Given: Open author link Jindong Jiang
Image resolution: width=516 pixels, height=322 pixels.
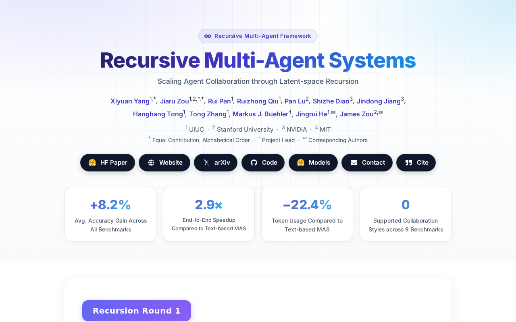Looking at the screenshot, I should pyautogui.click(x=379, y=101).
